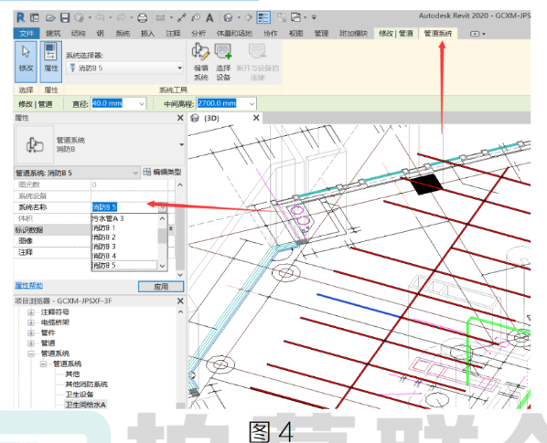The image size is (547, 443).
Task: Toggle the 属性 Properties palette button
Action: pos(51,61)
